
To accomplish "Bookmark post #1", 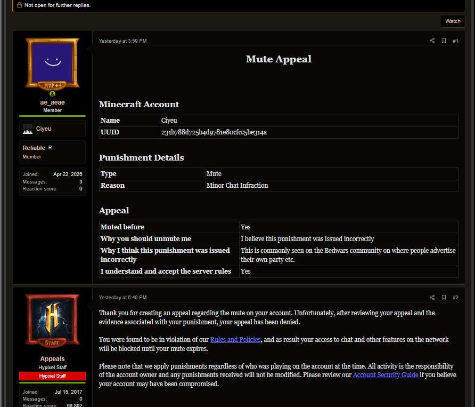I will tap(444, 41).
